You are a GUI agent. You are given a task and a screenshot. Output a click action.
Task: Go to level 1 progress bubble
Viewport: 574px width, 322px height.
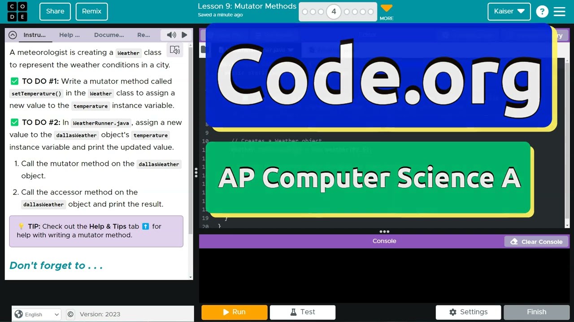305,12
